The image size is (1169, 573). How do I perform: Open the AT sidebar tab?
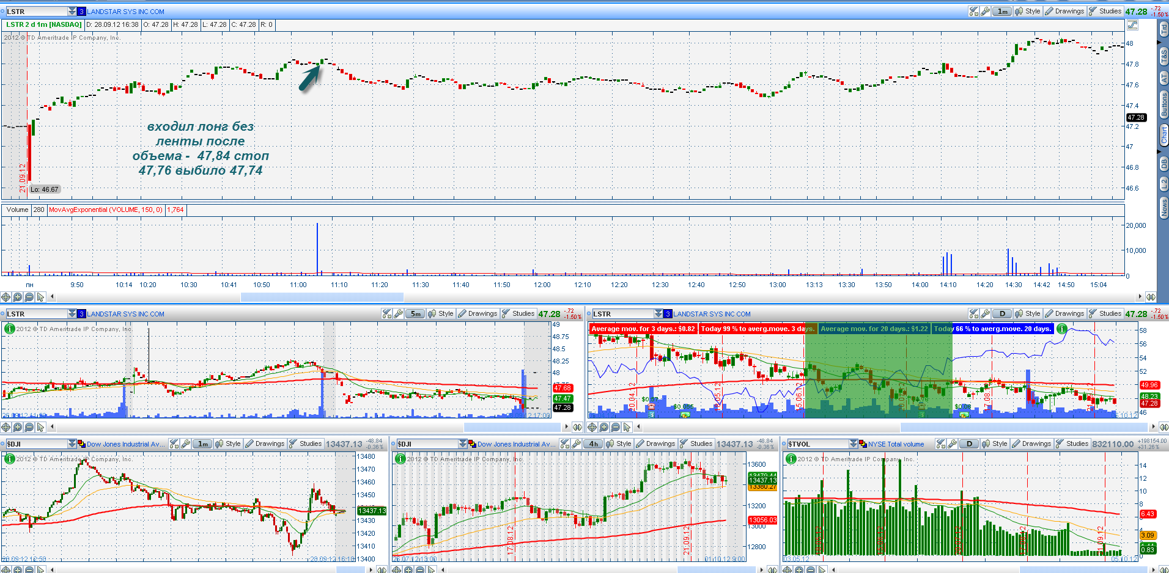pos(1163,78)
